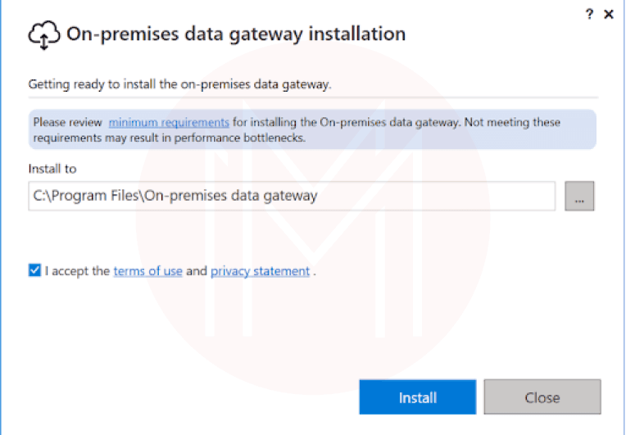Open the privacy statement link
The image size is (626, 435).
pyautogui.click(x=260, y=271)
